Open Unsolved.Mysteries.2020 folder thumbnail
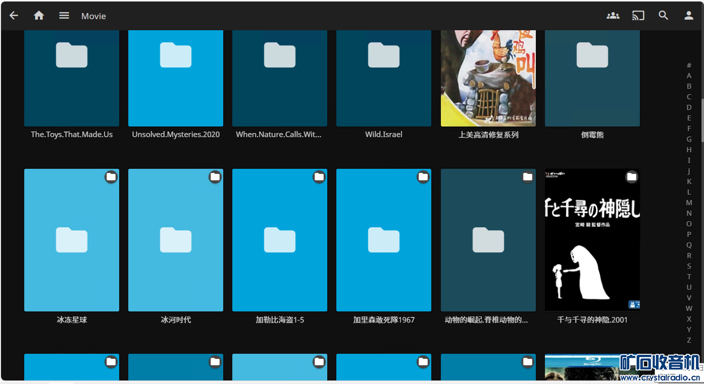This screenshot has width=704, height=384. 176,78
